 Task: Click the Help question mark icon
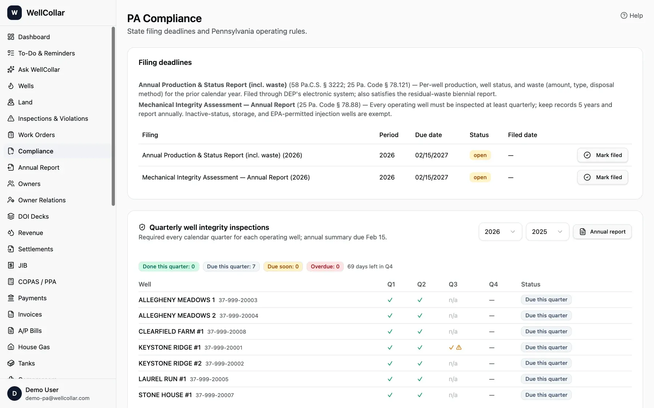[x=624, y=16]
